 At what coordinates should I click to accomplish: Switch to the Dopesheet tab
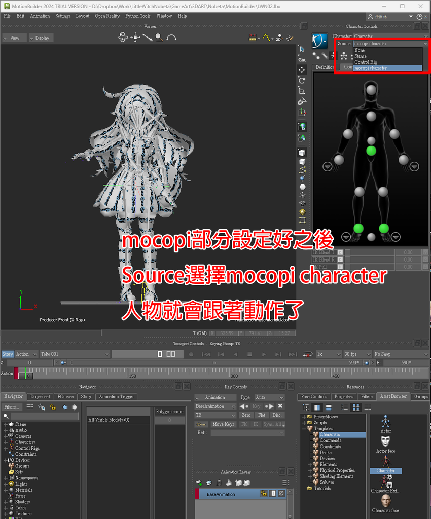[x=40, y=396]
